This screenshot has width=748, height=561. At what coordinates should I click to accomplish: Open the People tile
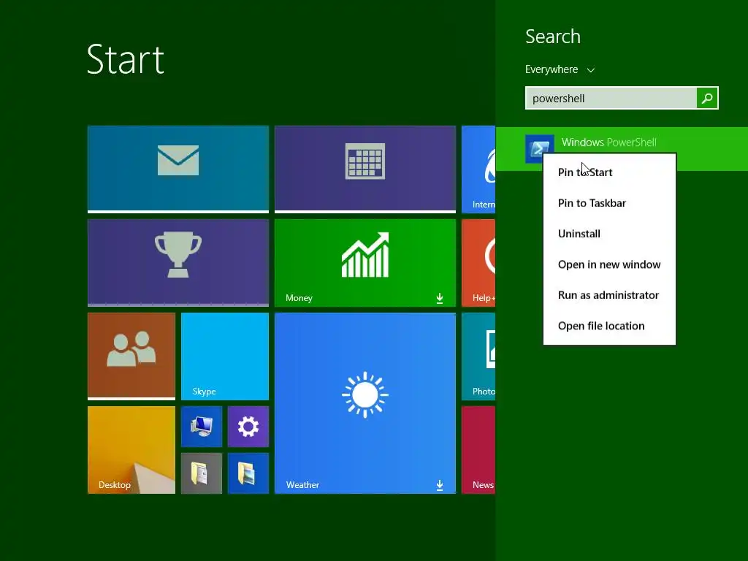[x=131, y=356]
